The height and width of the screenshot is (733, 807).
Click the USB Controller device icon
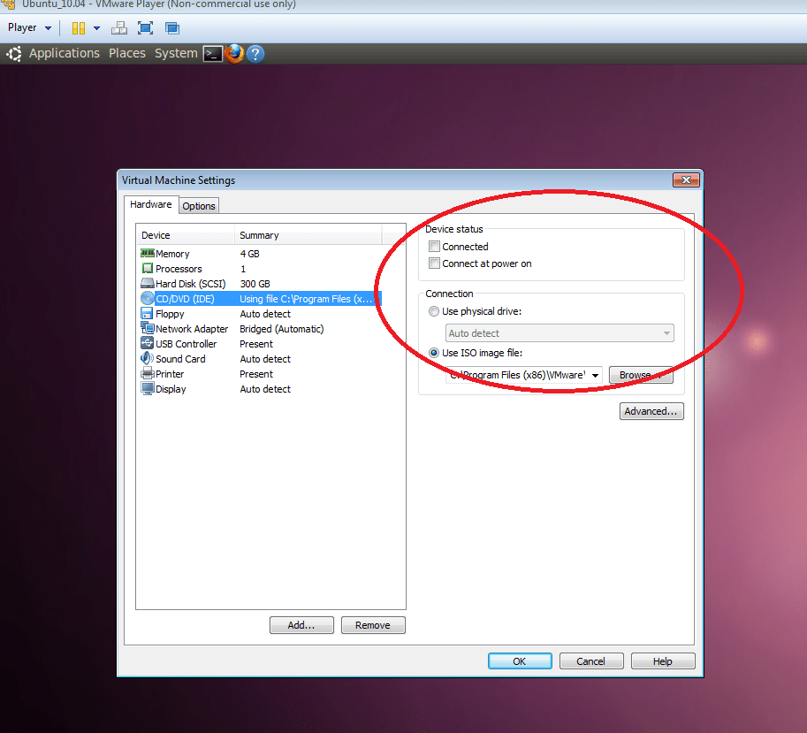tap(148, 343)
